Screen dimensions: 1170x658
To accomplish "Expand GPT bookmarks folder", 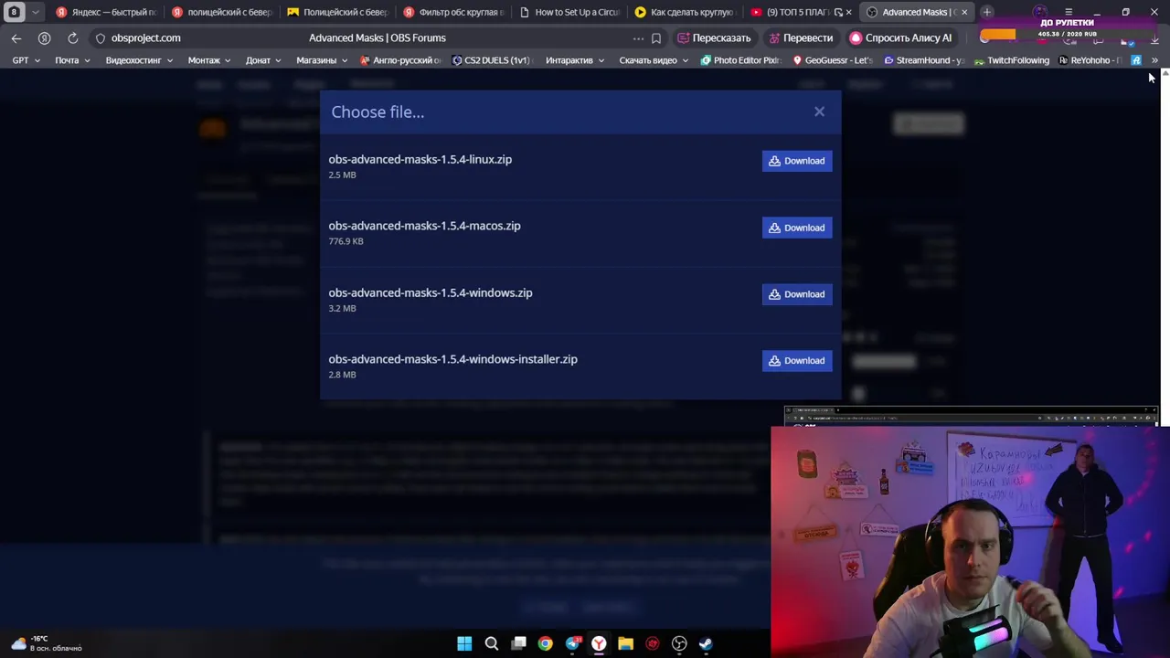I will coord(26,60).
